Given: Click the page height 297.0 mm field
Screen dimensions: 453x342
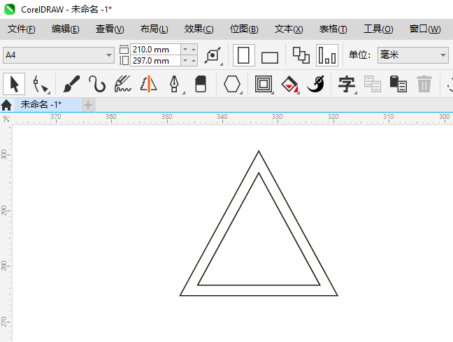Looking at the screenshot, I should pyautogui.click(x=155, y=61).
